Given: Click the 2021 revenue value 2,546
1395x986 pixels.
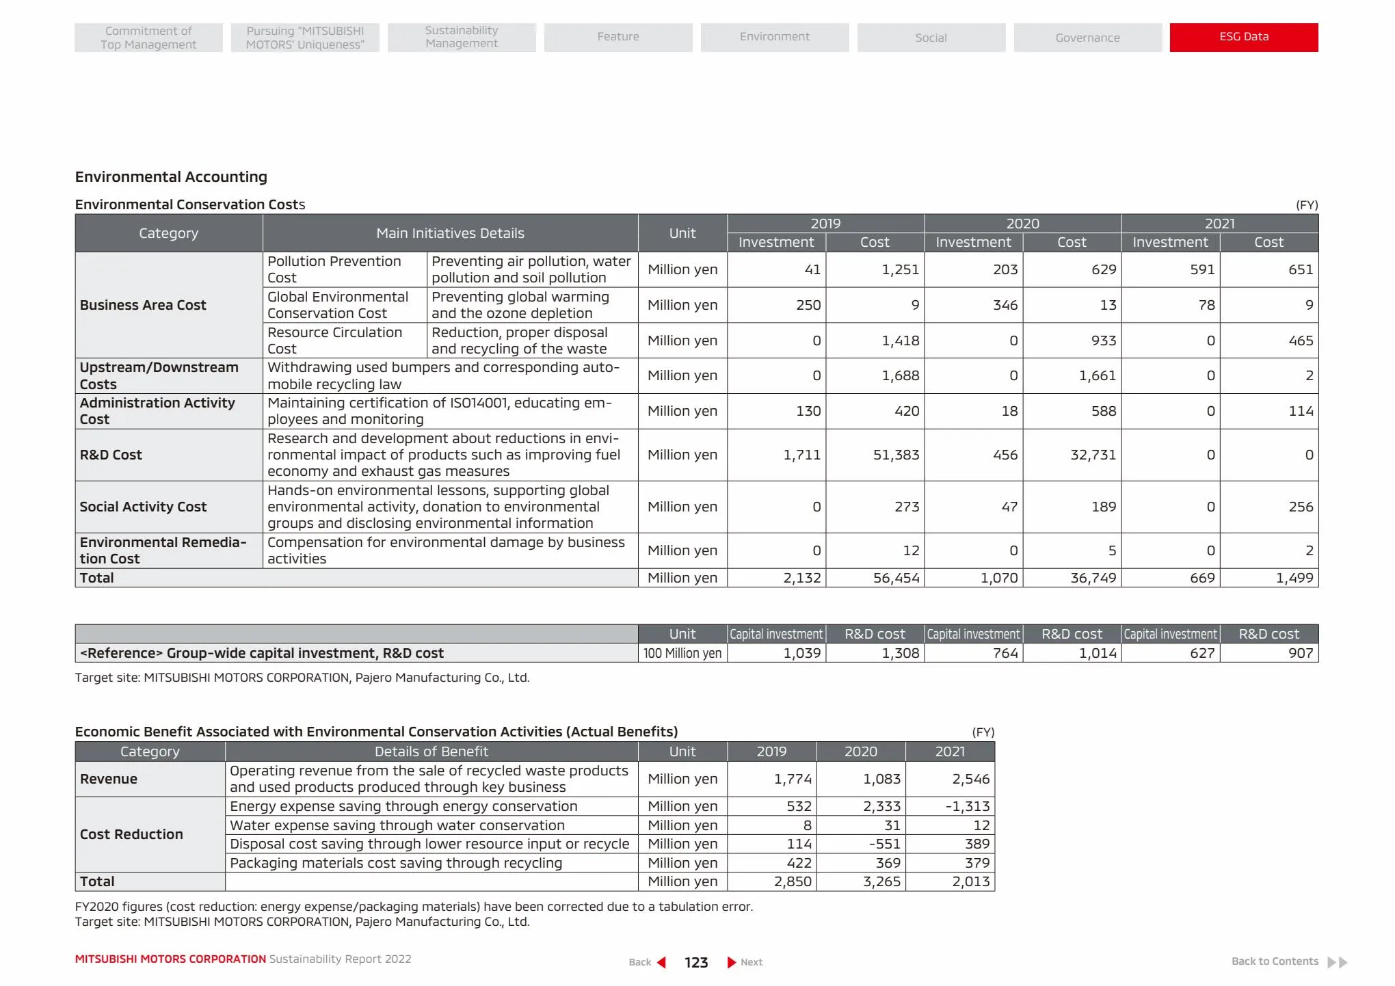Looking at the screenshot, I should pos(970,779).
